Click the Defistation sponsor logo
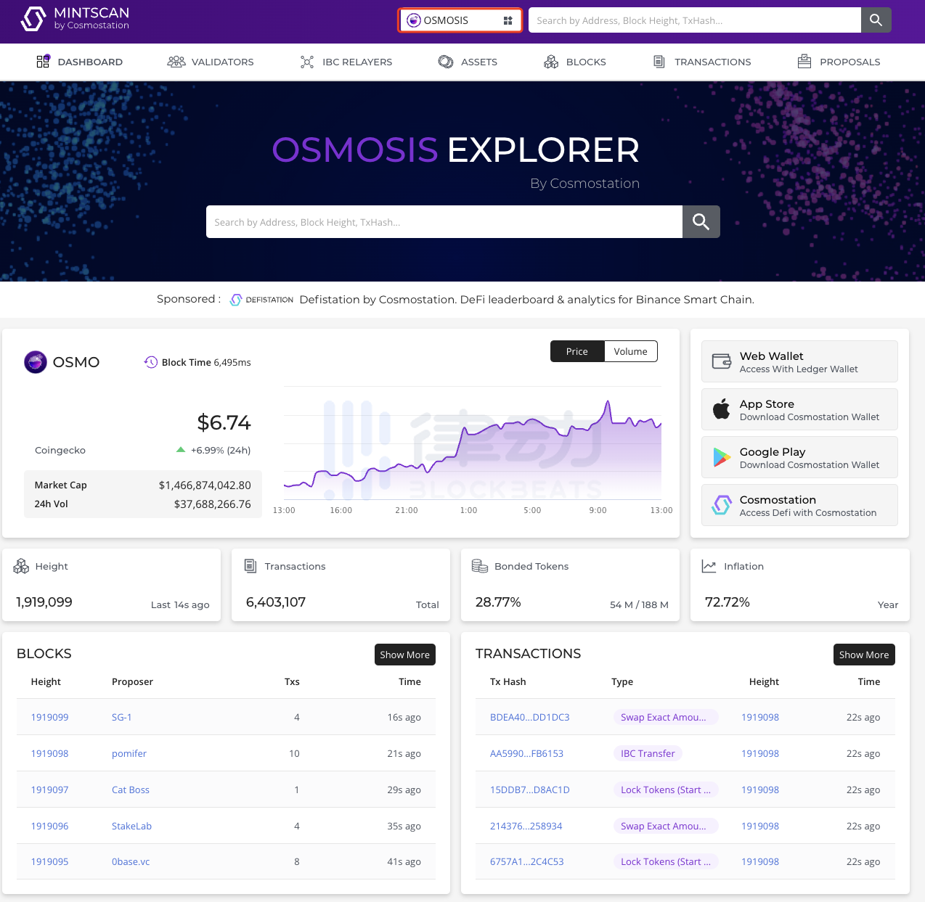 point(261,300)
